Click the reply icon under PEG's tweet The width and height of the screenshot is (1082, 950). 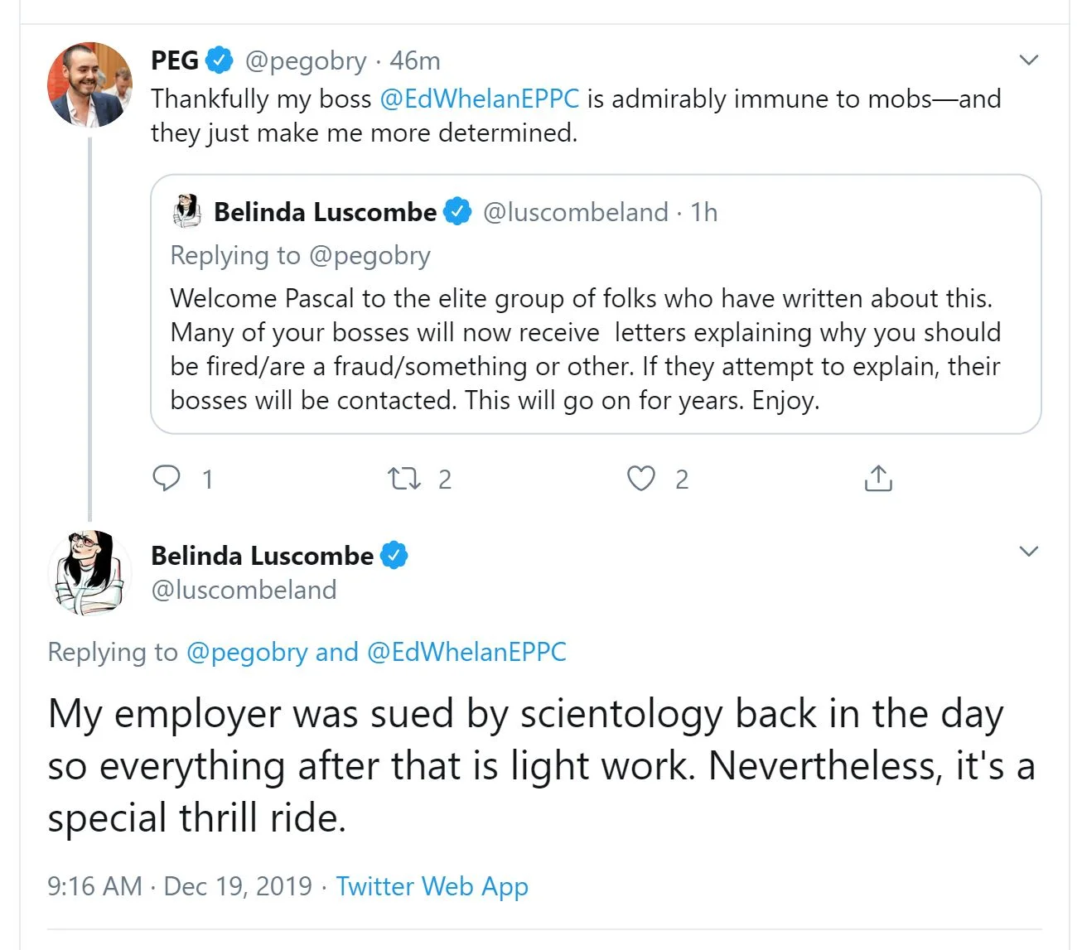click(x=167, y=478)
